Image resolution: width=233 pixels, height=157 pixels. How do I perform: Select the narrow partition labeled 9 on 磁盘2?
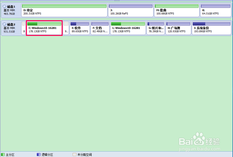pyautogui.click(x=65, y=28)
